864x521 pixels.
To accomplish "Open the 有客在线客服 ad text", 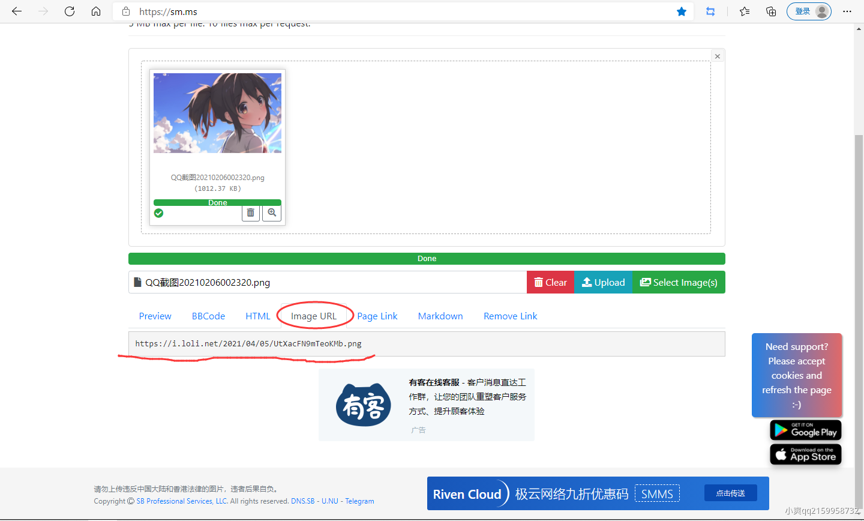I will [467, 397].
